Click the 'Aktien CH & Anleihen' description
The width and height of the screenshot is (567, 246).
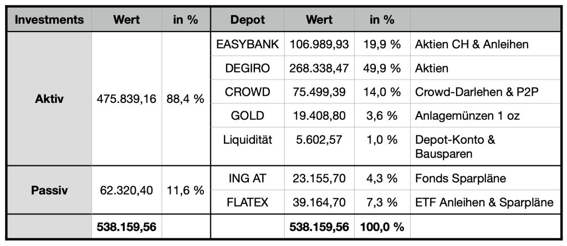[472, 44]
